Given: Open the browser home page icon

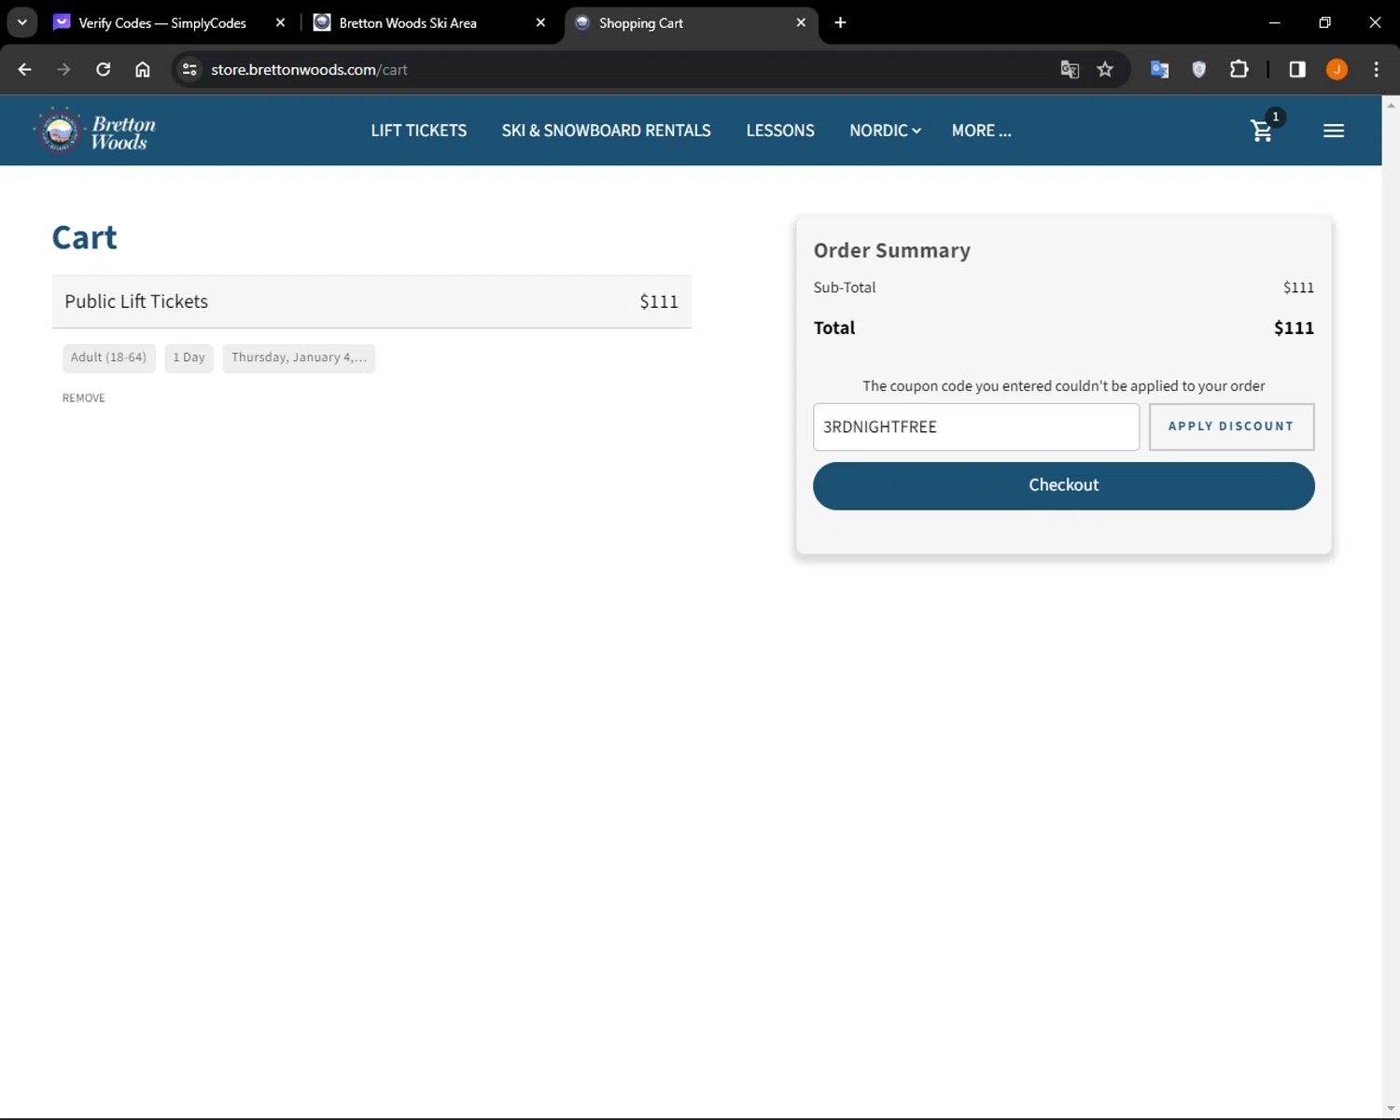Looking at the screenshot, I should pos(143,69).
